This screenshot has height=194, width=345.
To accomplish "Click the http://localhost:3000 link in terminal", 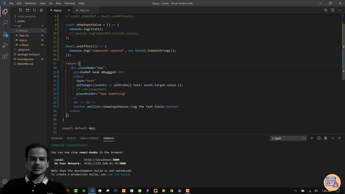I will coord(102,160).
